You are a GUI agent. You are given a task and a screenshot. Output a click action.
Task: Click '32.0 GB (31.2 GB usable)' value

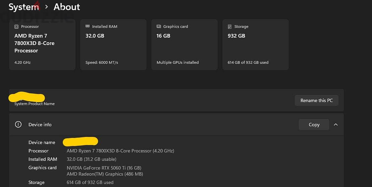click(91, 159)
